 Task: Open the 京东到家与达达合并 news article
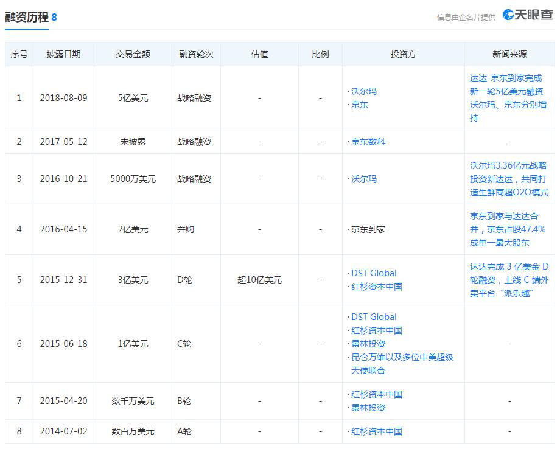(x=508, y=229)
